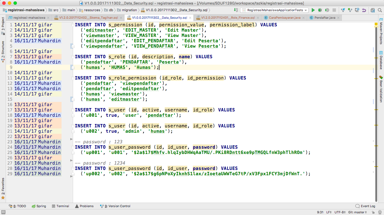Open the 1: Project tool window
Screen dimensions: 384x215
point(3,26)
